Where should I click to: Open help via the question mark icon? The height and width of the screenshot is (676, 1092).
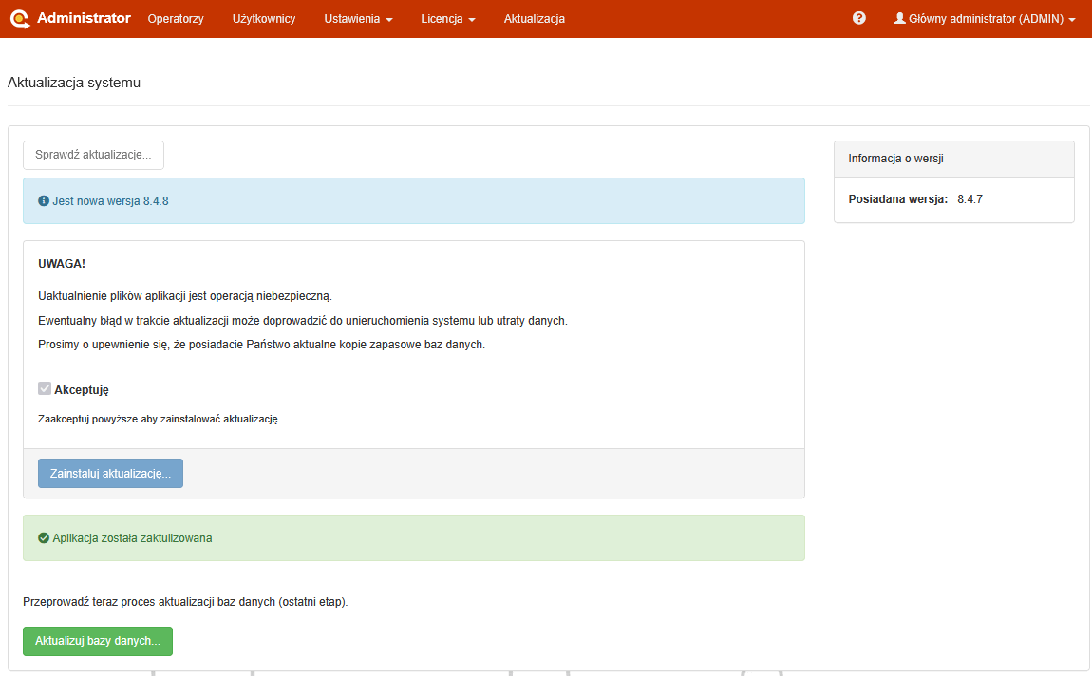coord(859,18)
